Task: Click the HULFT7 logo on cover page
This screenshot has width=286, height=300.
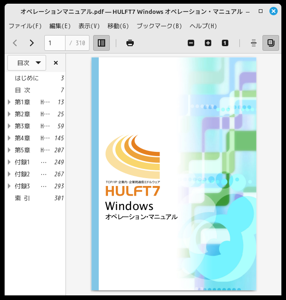Action: click(133, 166)
